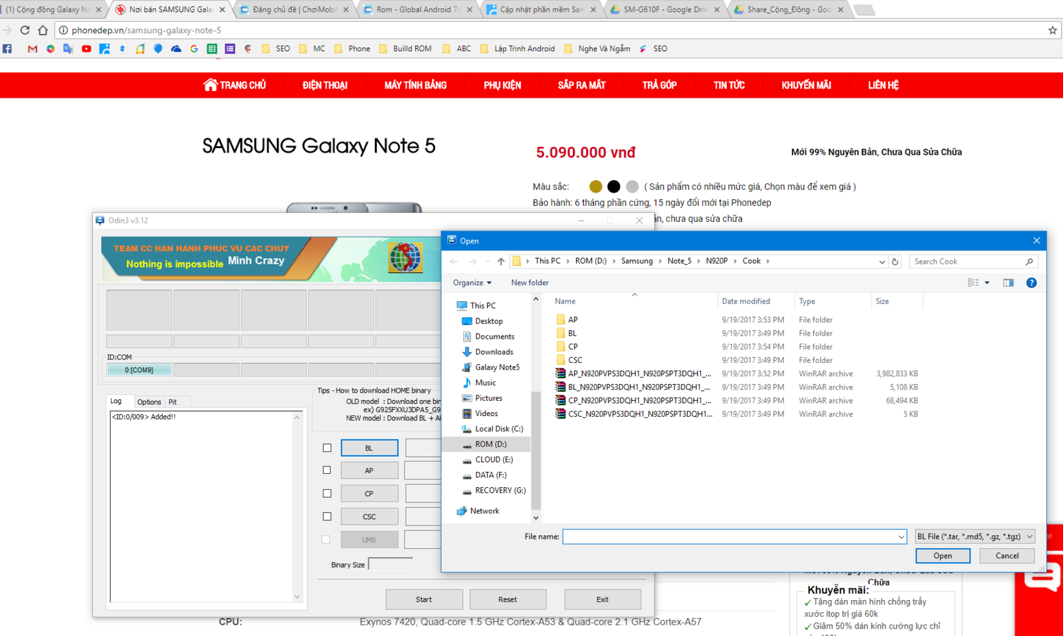Enable the AP checkbox in Odin
Image resolution: width=1063 pixels, height=636 pixels.
click(x=327, y=470)
